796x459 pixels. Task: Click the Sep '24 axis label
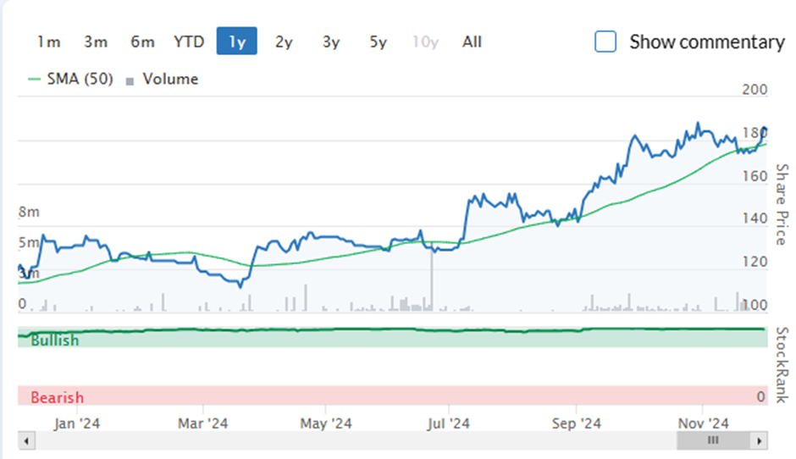coord(576,423)
